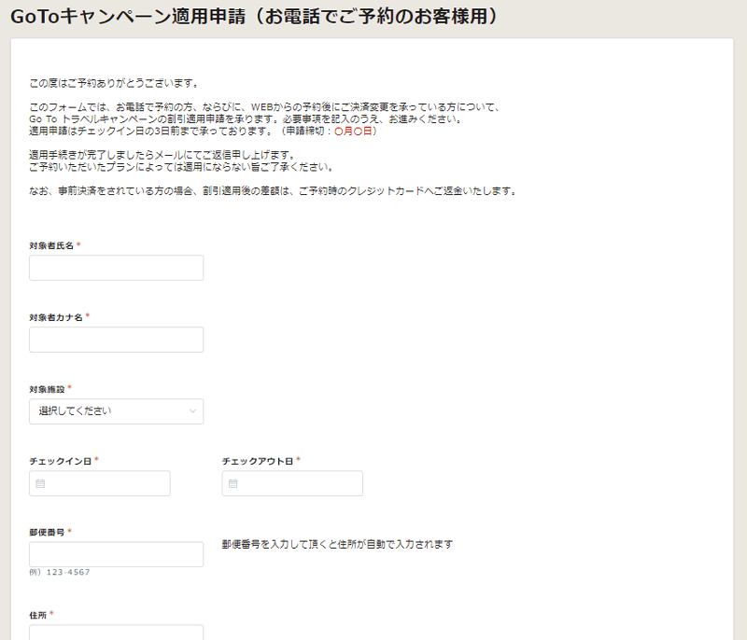This screenshot has height=640, width=747.
Task: Focus the 対象者氏名 name input field
Action: point(116,268)
